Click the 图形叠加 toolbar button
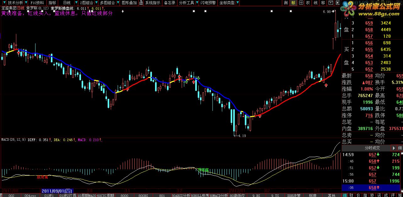Screen dimensions: 403x197 pyautogui.click(x=129, y=3)
